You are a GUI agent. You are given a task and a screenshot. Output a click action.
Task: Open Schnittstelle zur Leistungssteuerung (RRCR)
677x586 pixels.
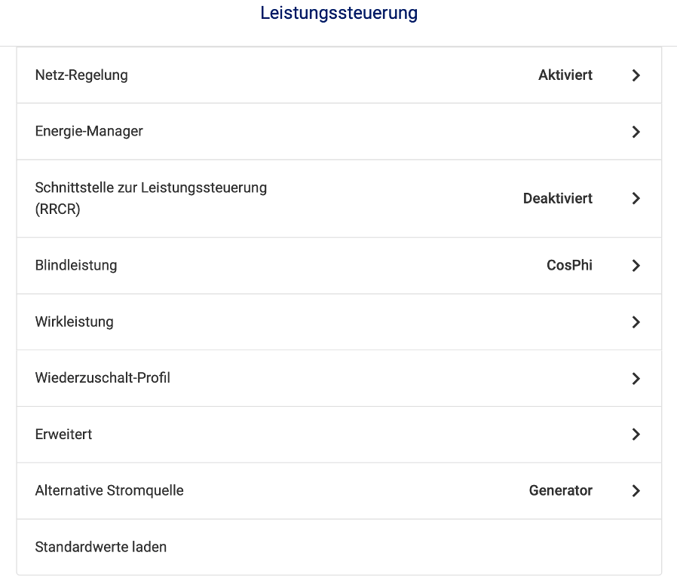pos(339,199)
